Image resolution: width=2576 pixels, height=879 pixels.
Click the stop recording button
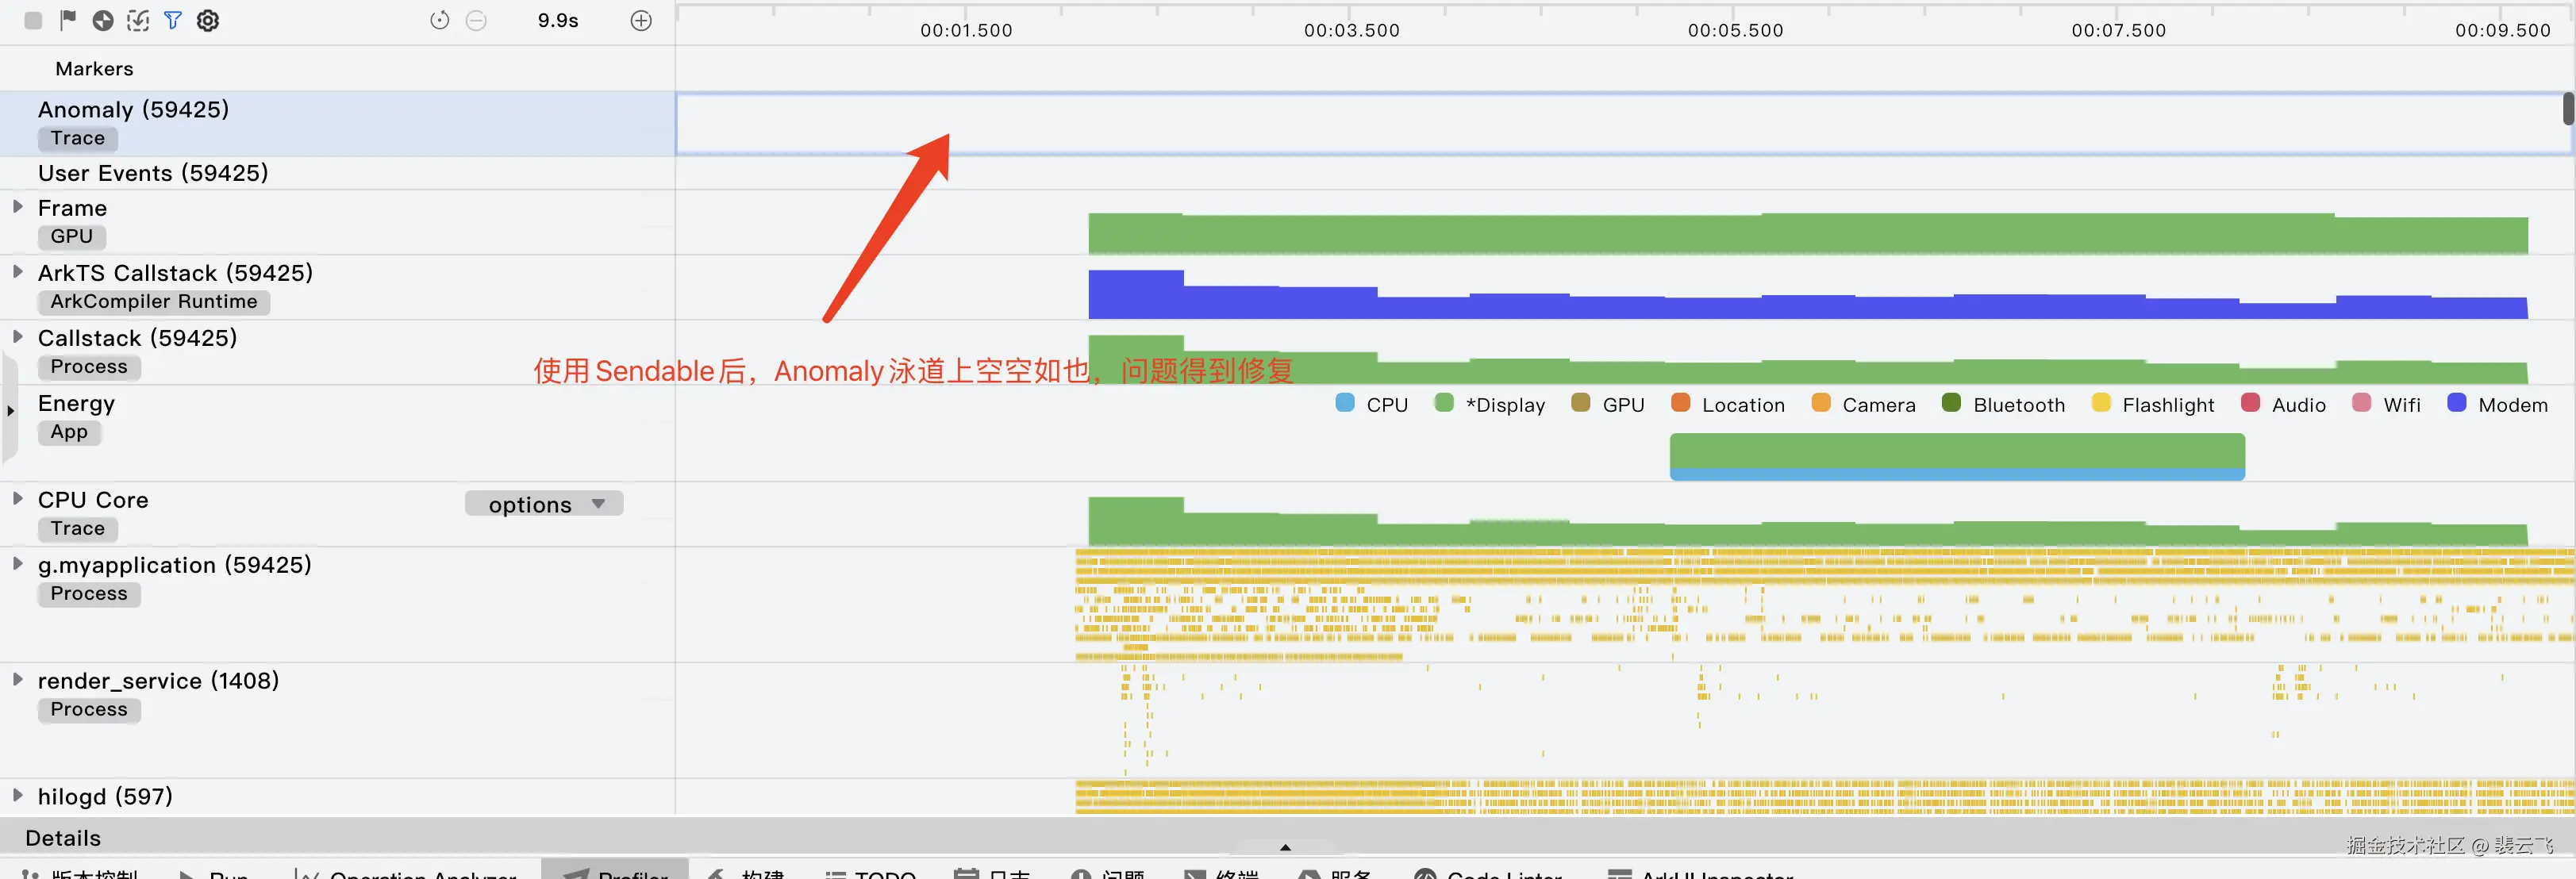pos(33,21)
